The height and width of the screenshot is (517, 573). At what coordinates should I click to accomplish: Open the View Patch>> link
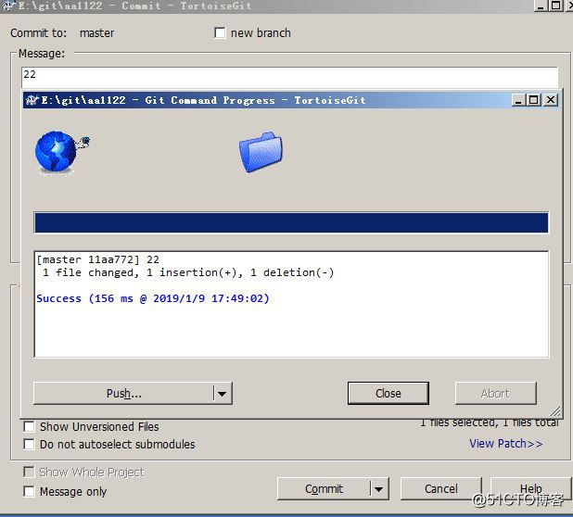coord(505,443)
